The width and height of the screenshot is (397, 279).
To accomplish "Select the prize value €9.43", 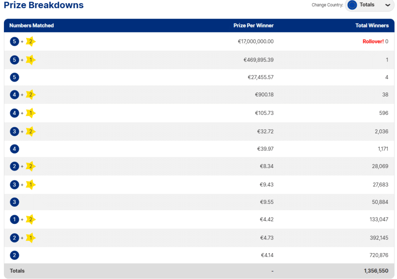I will 267,185.
